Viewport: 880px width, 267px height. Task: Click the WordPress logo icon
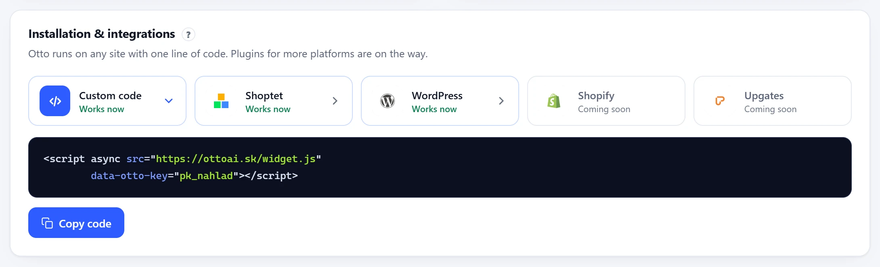pos(388,101)
